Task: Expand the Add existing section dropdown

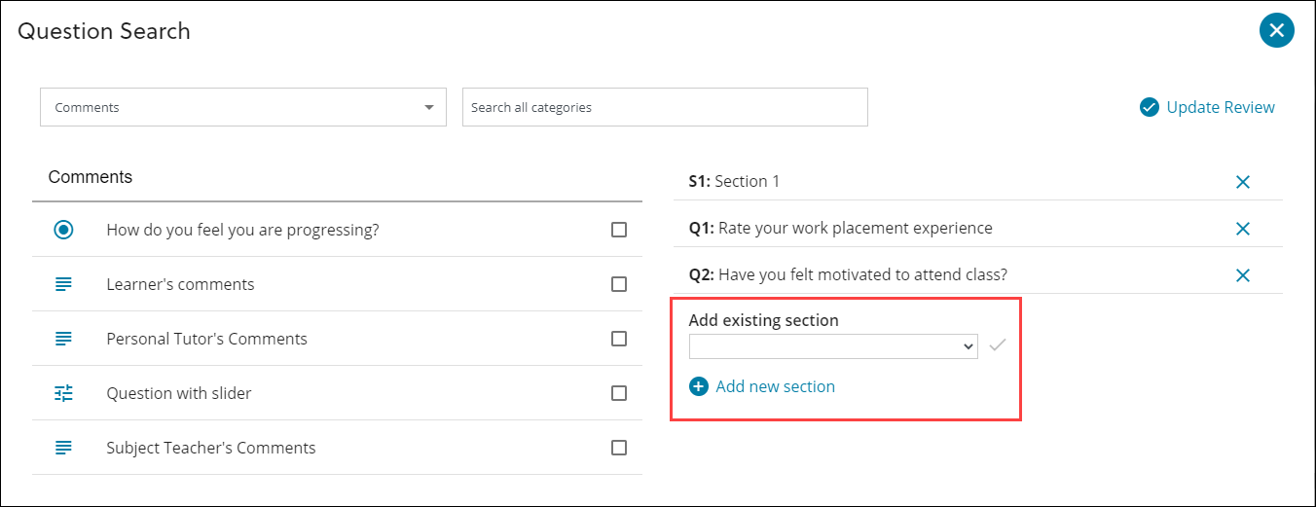Action: pos(832,346)
